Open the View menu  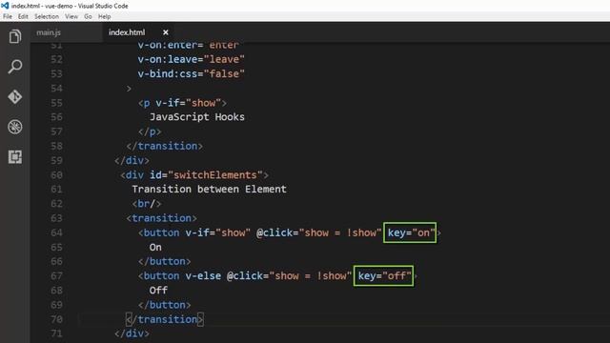tap(71, 16)
